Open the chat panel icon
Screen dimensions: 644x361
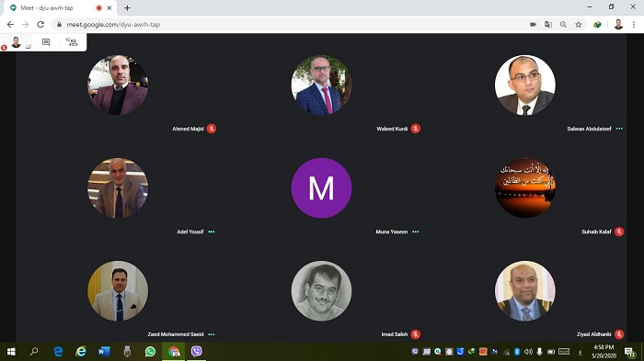pos(46,42)
